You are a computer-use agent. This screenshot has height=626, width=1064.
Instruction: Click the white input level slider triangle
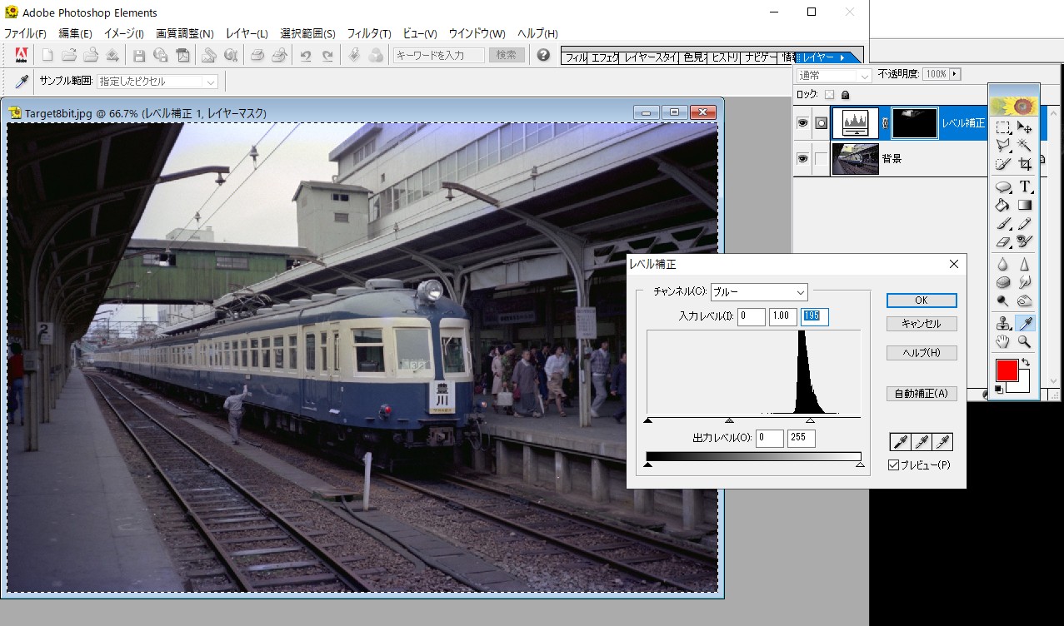click(x=810, y=421)
